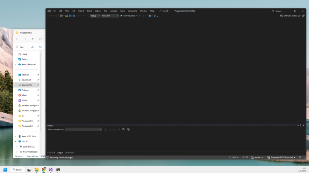Open the Build menu
The height and width of the screenshot is (173, 309).
89,11
